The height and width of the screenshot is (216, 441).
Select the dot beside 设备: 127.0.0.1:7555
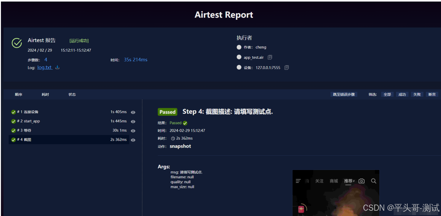pos(239,67)
